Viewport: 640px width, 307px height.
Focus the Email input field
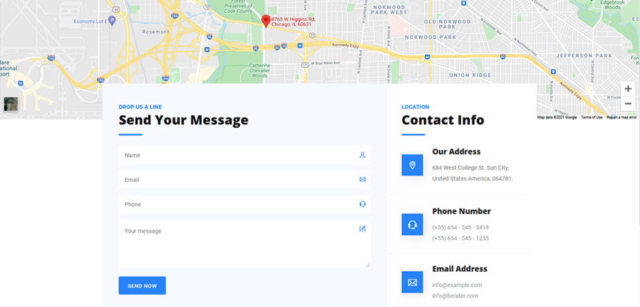click(x=244, y=179)
